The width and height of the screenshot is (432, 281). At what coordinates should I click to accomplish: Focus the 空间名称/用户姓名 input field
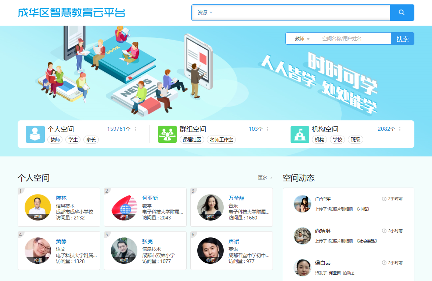pyautogui.click(x=354, y=38)
